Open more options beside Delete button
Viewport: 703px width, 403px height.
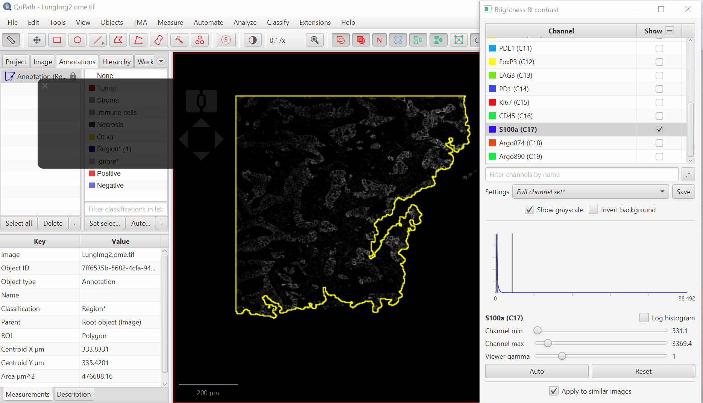coord(74,223)
